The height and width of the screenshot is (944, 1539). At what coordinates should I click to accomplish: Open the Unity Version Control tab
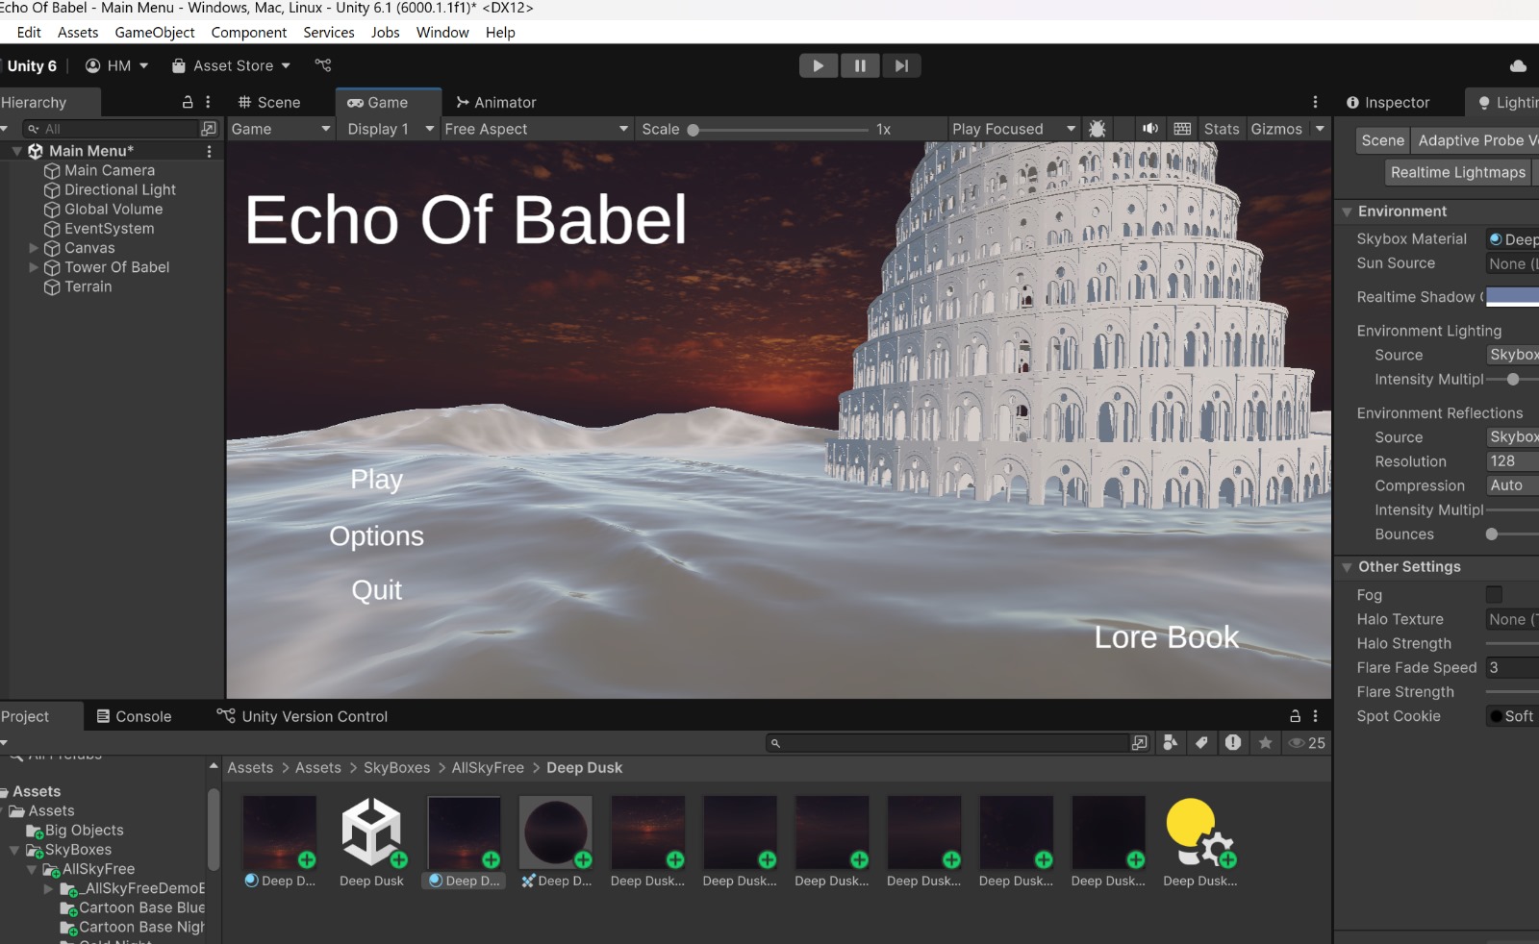pyautogui.click(x=302, y=716)
